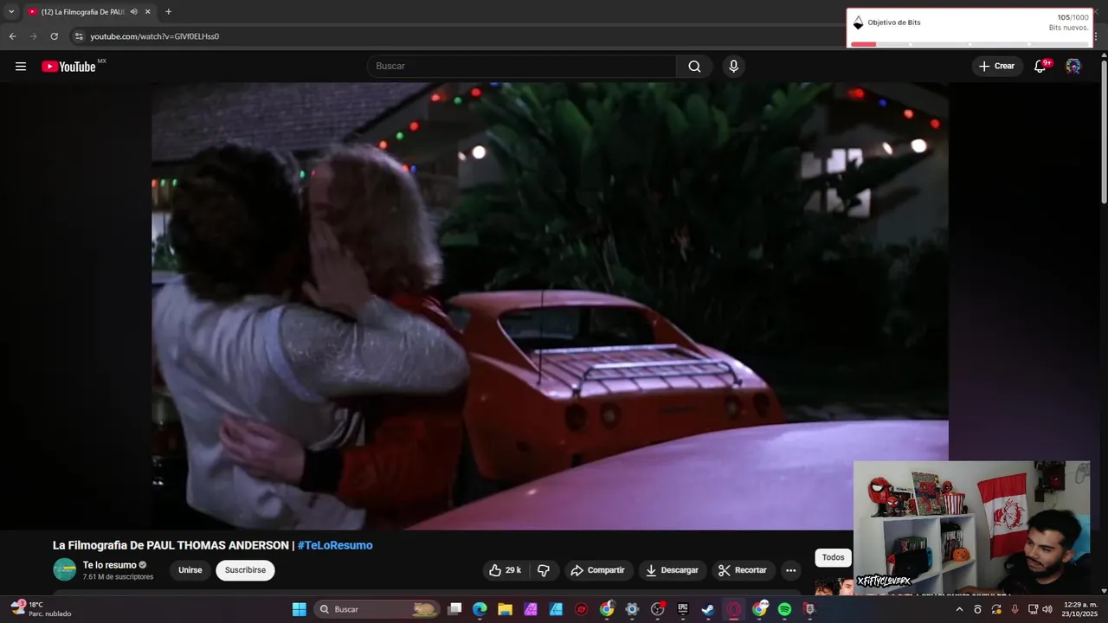Open the purple Affinity app in taskbar
1108x623 pixels.
point(531,609)
